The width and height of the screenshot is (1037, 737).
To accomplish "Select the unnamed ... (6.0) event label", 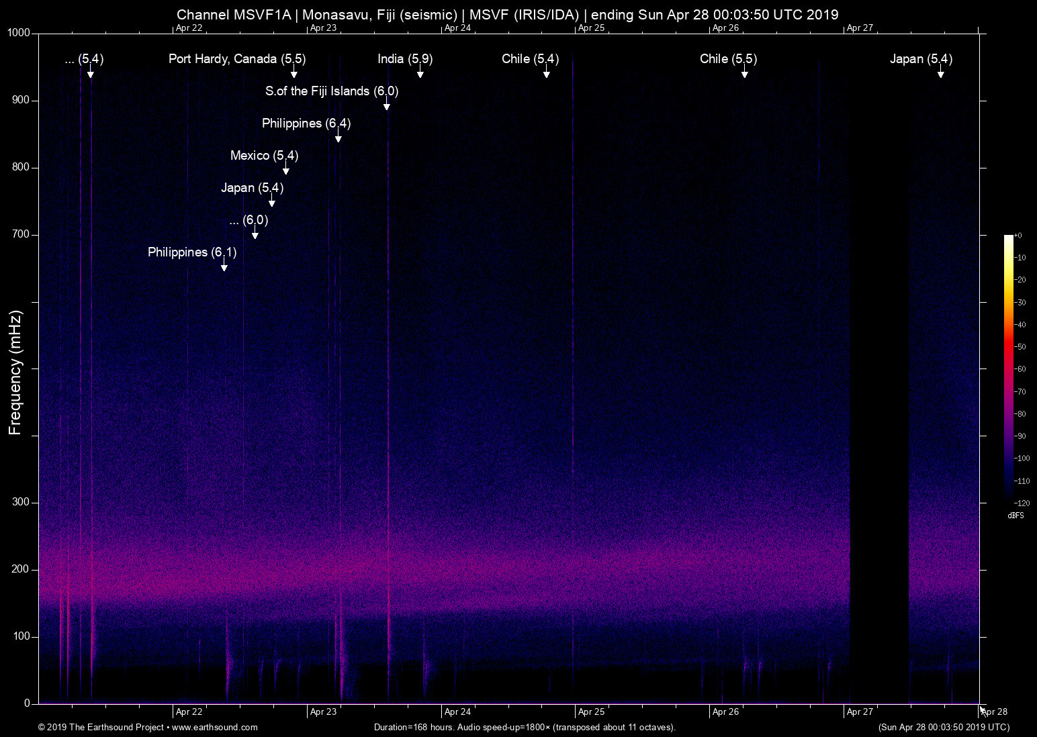I will [x=248, y=220].
